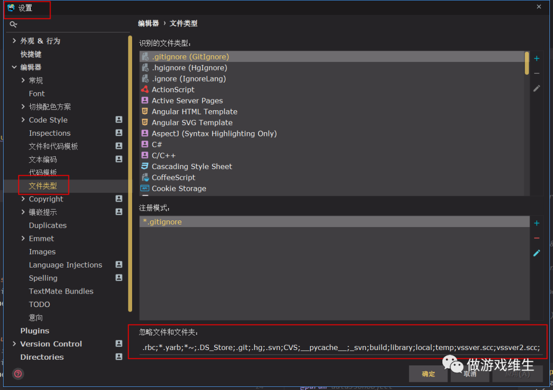Viewport: 553px width, 390px height.
Task: Select 文件类型 in the settings tree
Action: 42,186
